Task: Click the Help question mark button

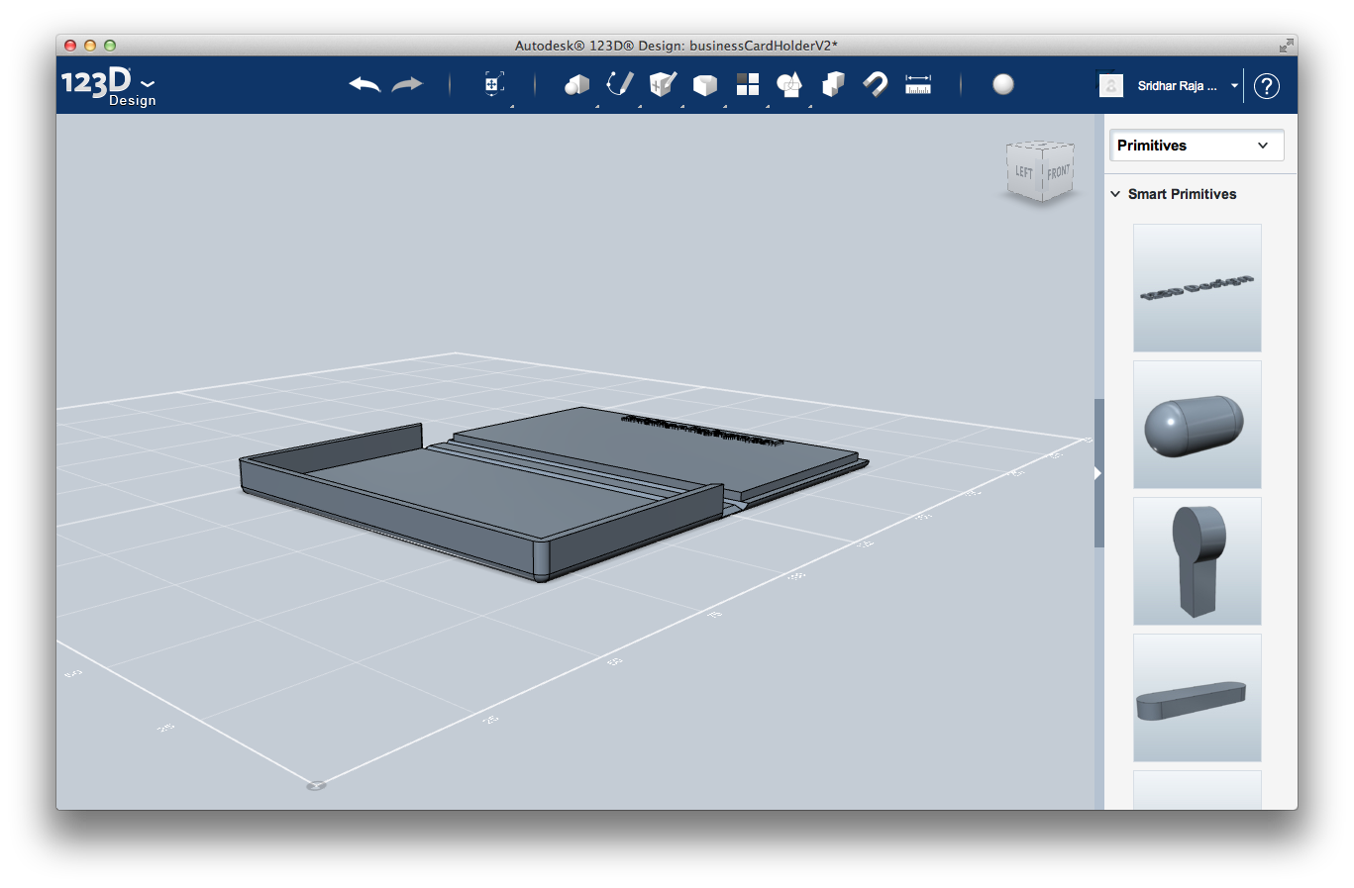Action: coord(1266,86)
